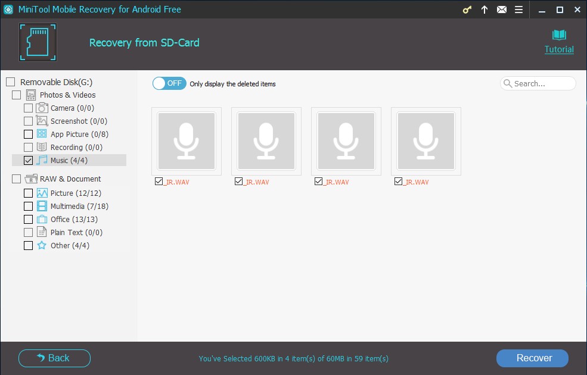Click the SD card recovery icon
This screenshot has width=587, height=375.
(x=38, y=42)
